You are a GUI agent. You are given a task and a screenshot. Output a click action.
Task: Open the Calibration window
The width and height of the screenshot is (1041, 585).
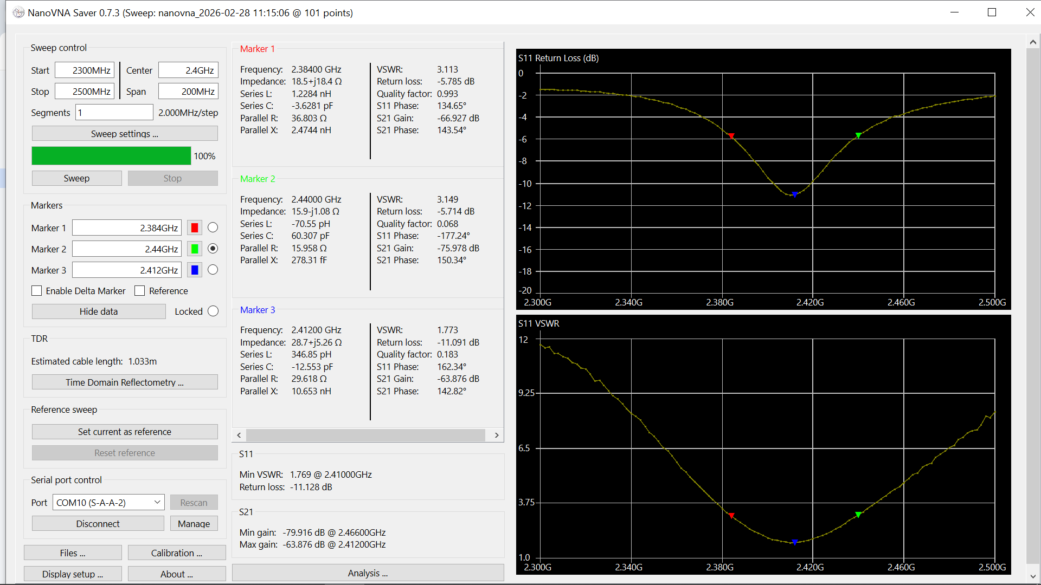tap(177, 553)
